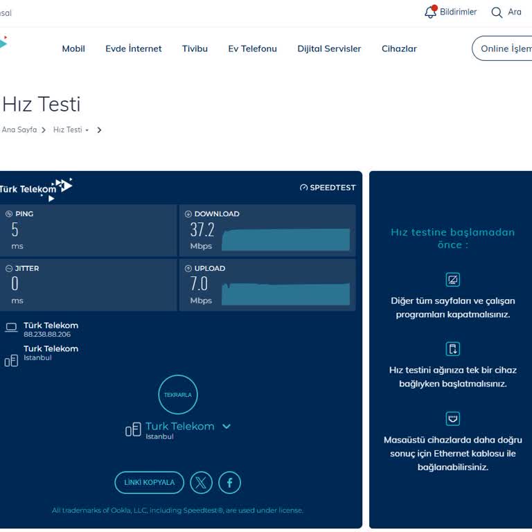Click the search magnifier icon
This screenshot has width=532, height=532.
497,12
